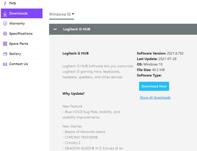Open the Windows 10 OS dropdown
Image resolution: width=197 pixels, height=151 pixels.
tap(62, 14)
